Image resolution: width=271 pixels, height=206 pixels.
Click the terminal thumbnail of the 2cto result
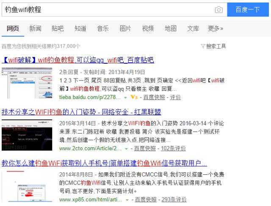(x=27, y=135)
